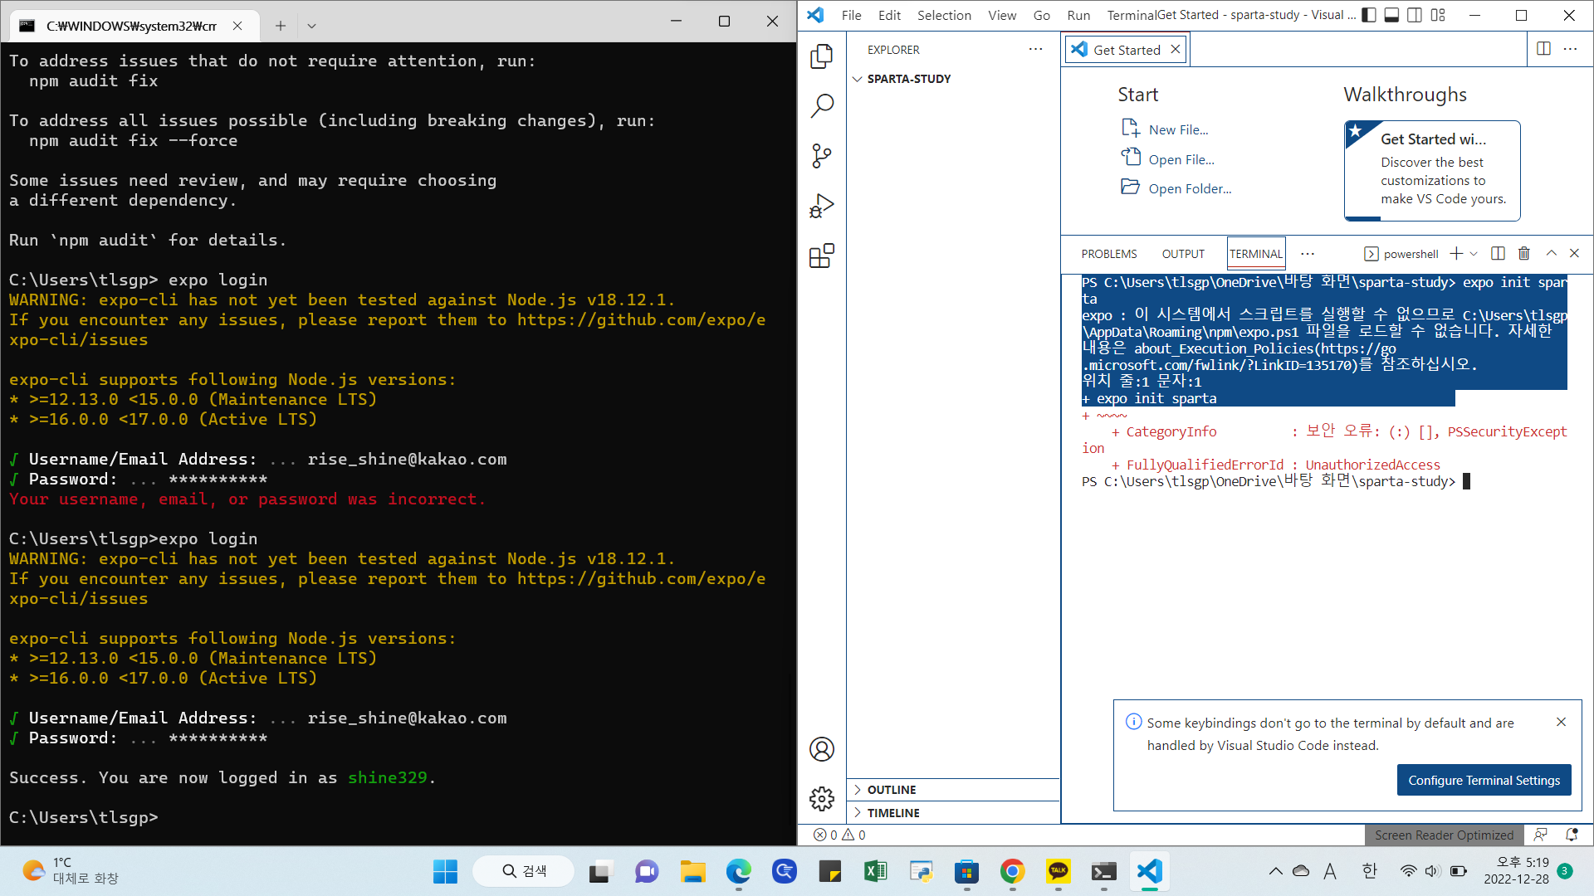Open the Run menu in VS Code
1594x896 pixels.
pos(1078,15)
